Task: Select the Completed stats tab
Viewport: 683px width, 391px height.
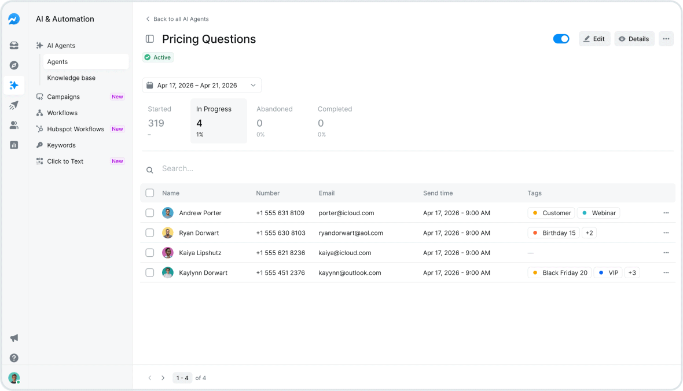Action: (336, 121)
